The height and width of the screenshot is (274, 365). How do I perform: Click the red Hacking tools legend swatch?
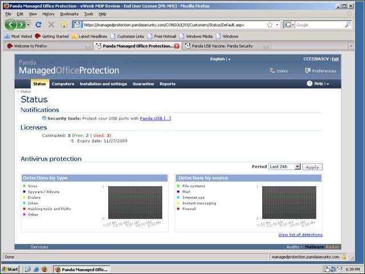click(x=24, y=208)
